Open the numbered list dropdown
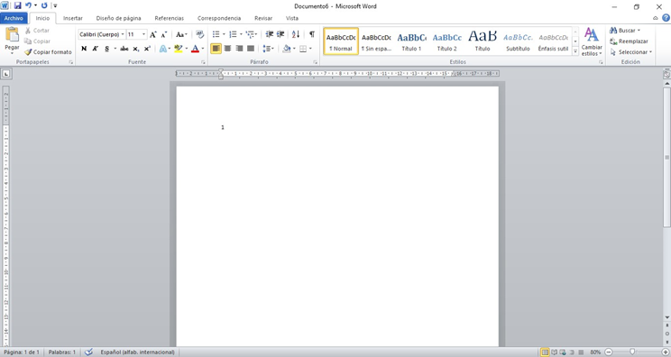Image resolution: width=671 pixels, height=357 pixels. point(241,34)
